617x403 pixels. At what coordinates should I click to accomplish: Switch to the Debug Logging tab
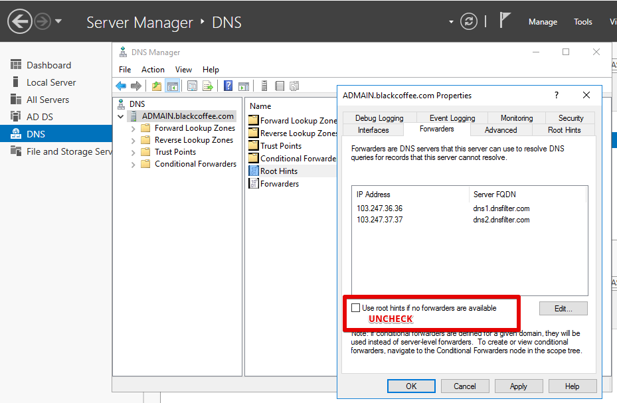tap(379, 118)
